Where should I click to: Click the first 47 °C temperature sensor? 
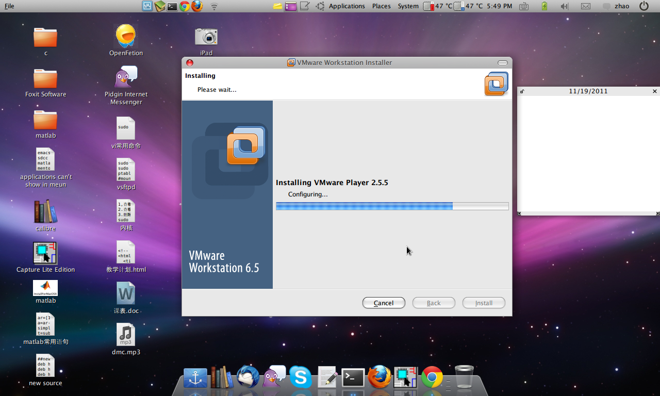coord(438,6)
